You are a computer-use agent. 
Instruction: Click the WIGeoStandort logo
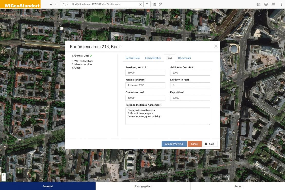[20, 4]
